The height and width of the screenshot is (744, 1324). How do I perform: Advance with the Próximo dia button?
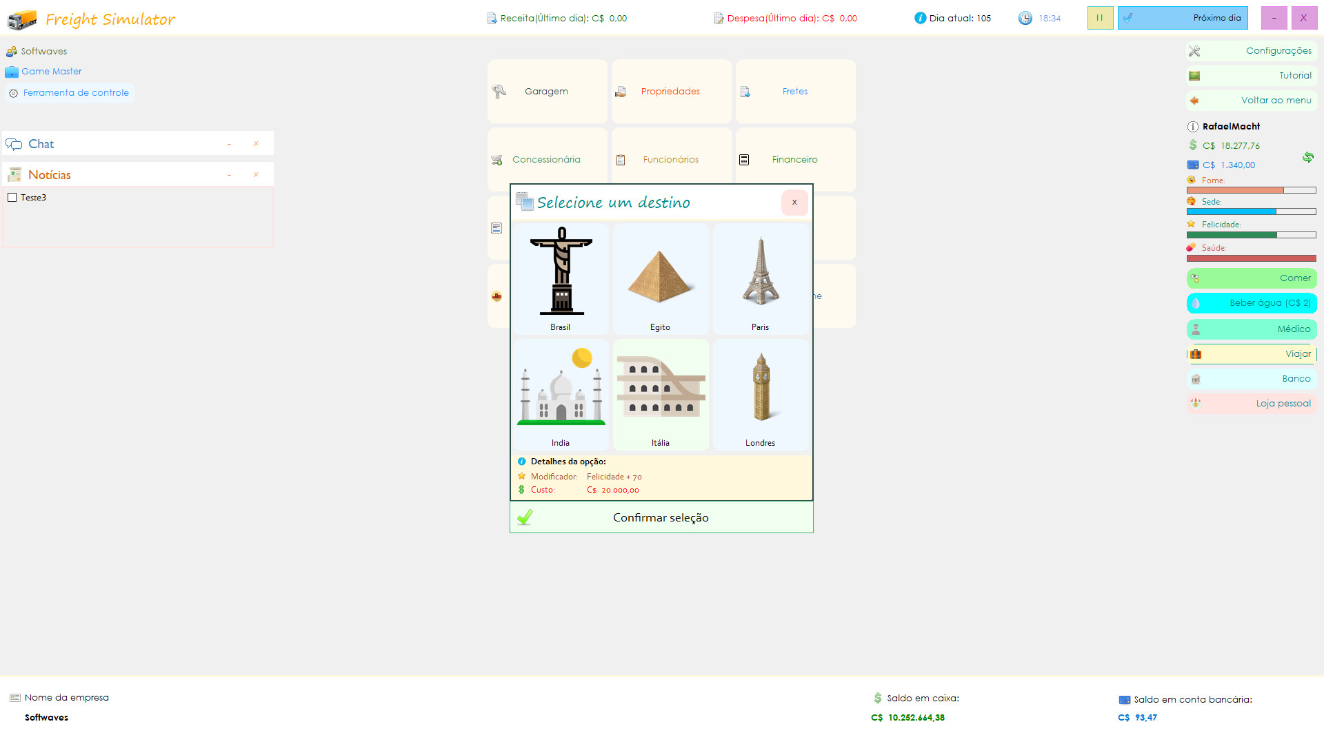tap(1183, 18)
